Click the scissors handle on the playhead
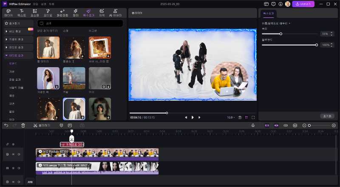 [x=71, y=139]
